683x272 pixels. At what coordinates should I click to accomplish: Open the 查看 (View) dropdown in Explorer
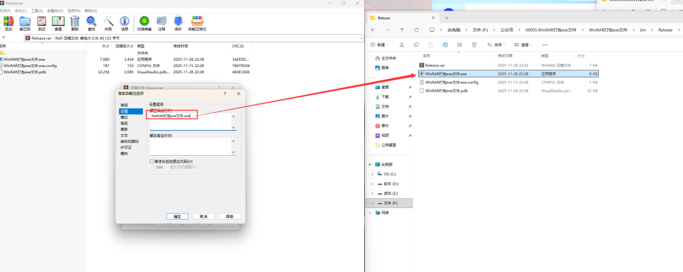point(524,44)
